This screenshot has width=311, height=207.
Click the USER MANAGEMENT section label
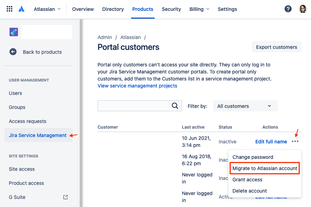tap(29, 80)
